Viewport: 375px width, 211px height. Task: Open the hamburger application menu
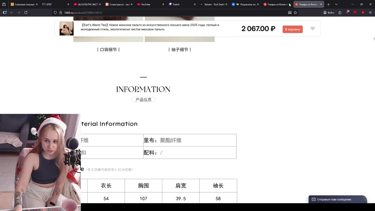(x=370, y=13)
